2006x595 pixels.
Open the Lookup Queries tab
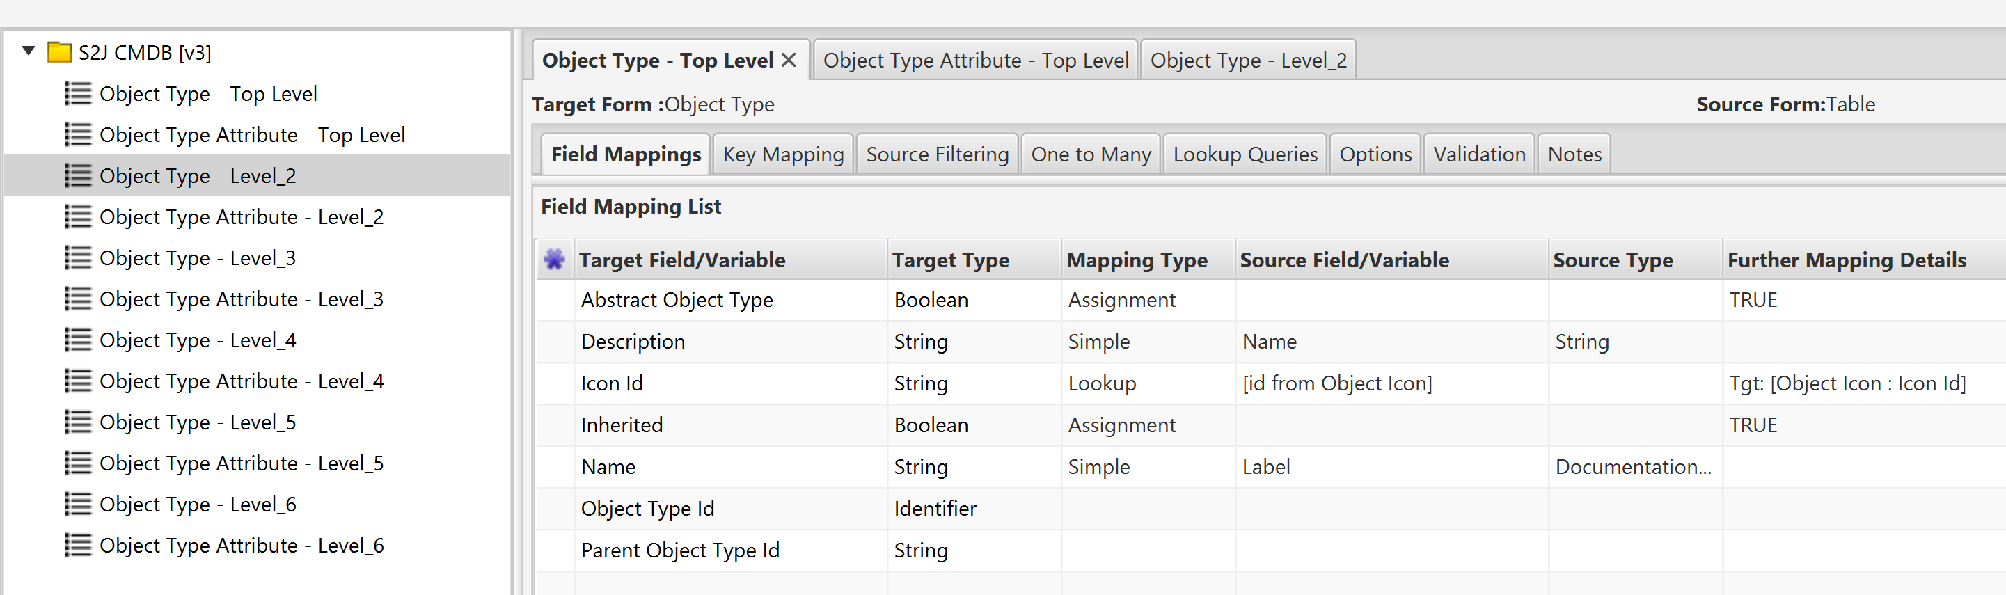tap(1245, 154)
